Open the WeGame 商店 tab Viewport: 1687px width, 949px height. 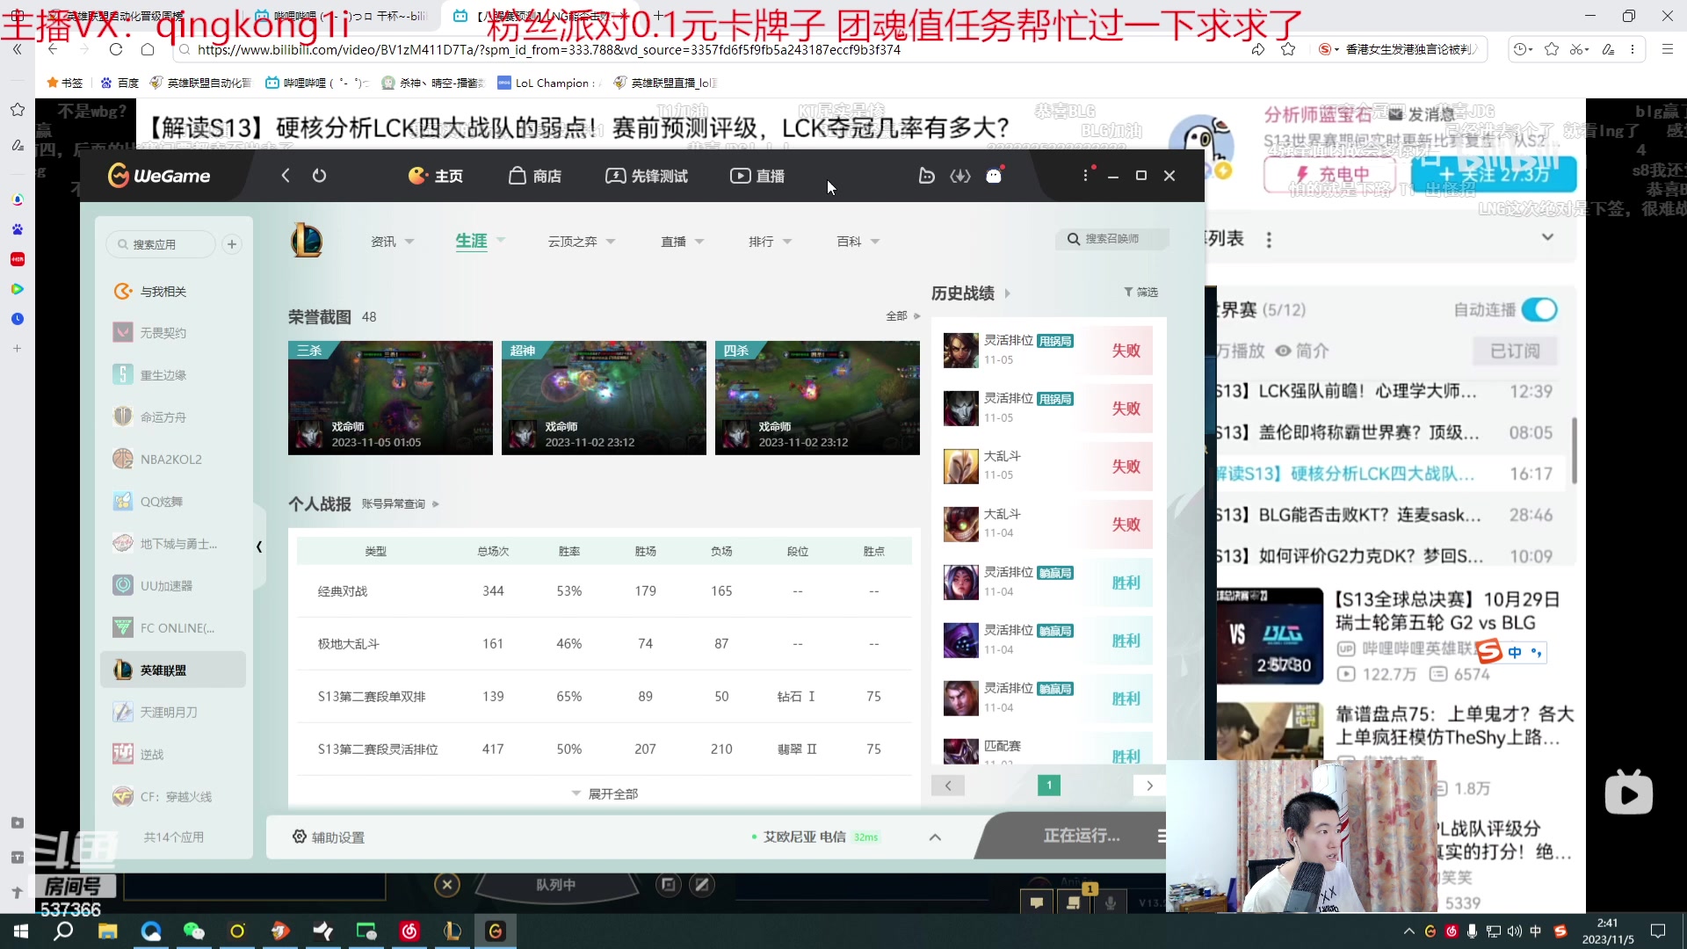(534, 176)
